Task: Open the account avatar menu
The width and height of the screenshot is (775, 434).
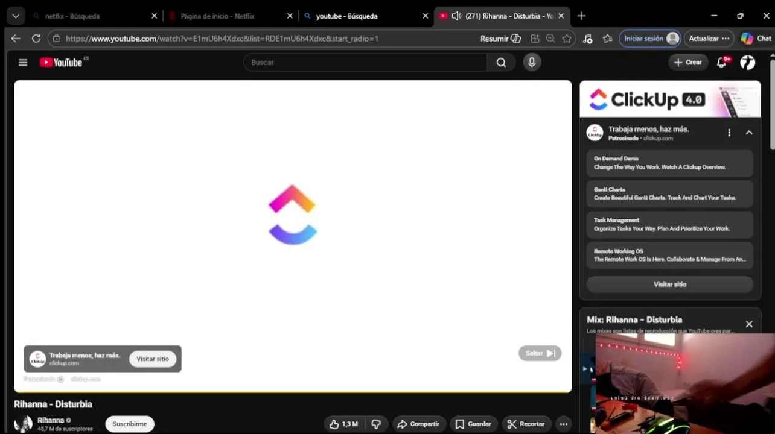Action: (748, 62)
